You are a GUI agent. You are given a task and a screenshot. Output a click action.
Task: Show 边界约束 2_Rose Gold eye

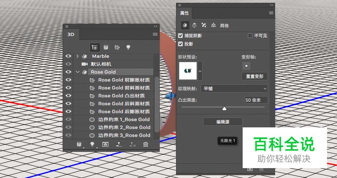(68, 127)
